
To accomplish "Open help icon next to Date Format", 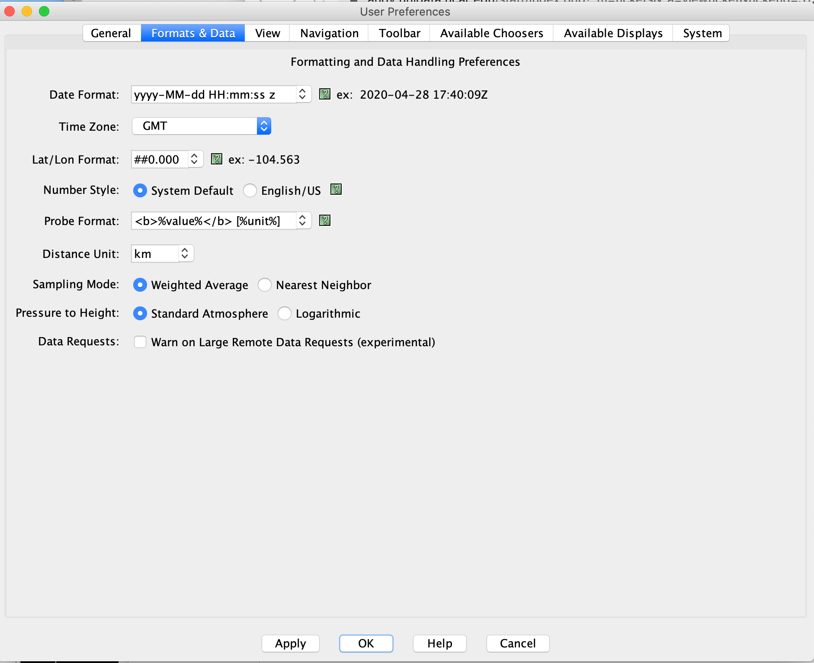I will (x=324, y=94).
